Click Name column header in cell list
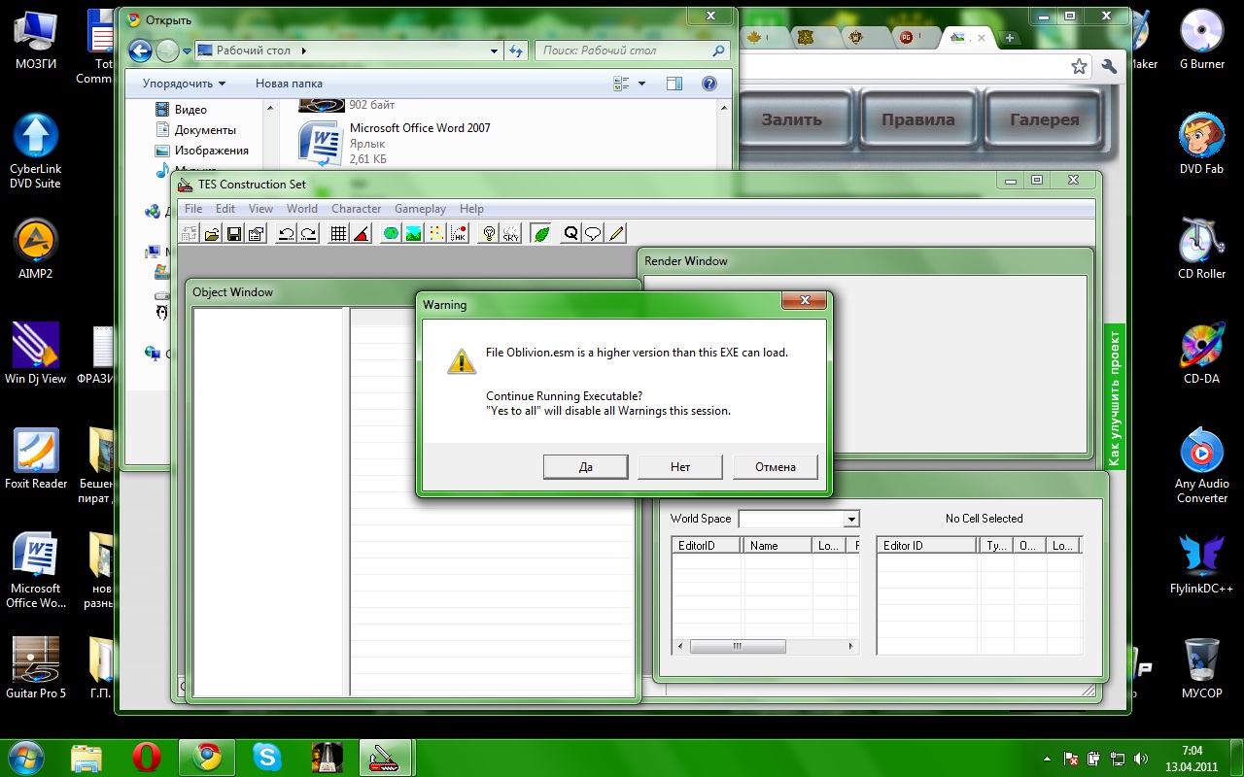1244x777 pixels. 777,546
